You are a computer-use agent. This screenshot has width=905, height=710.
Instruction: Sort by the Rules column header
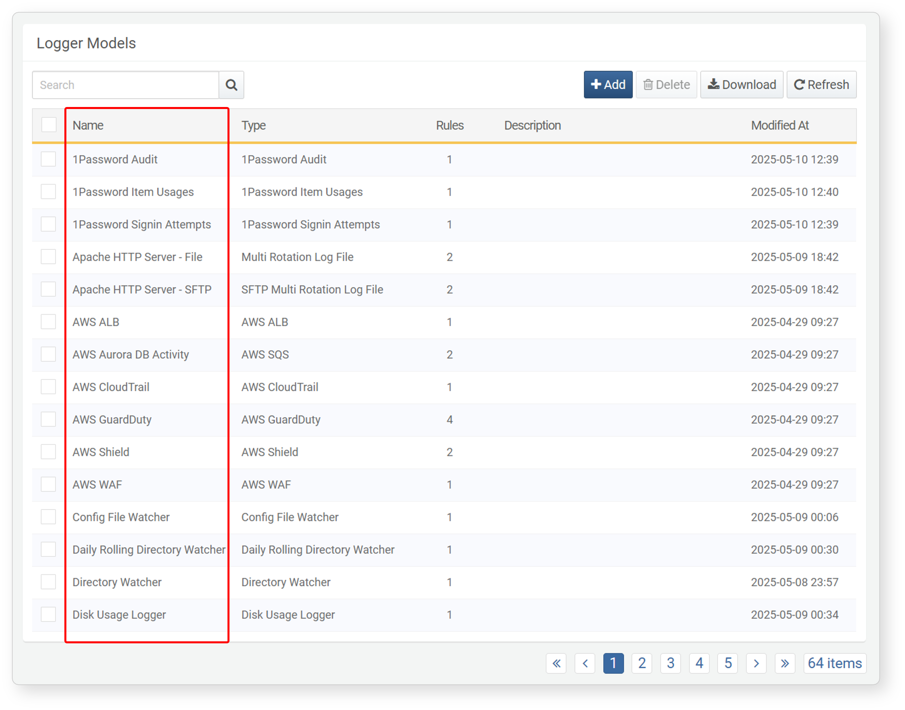tap(450, 125)
